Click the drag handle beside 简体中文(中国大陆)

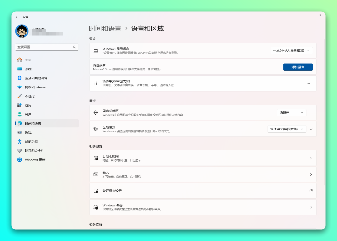coord(96,83)
